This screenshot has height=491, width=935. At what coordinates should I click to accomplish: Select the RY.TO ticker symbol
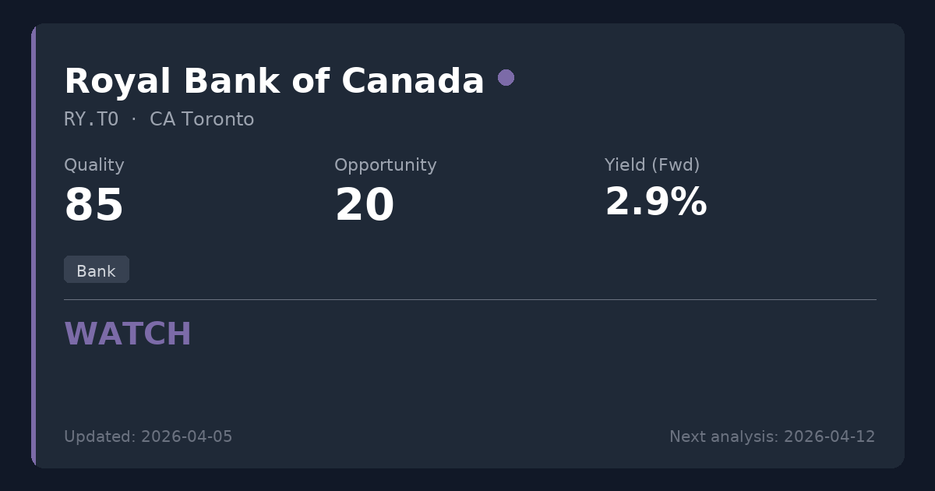91,119
